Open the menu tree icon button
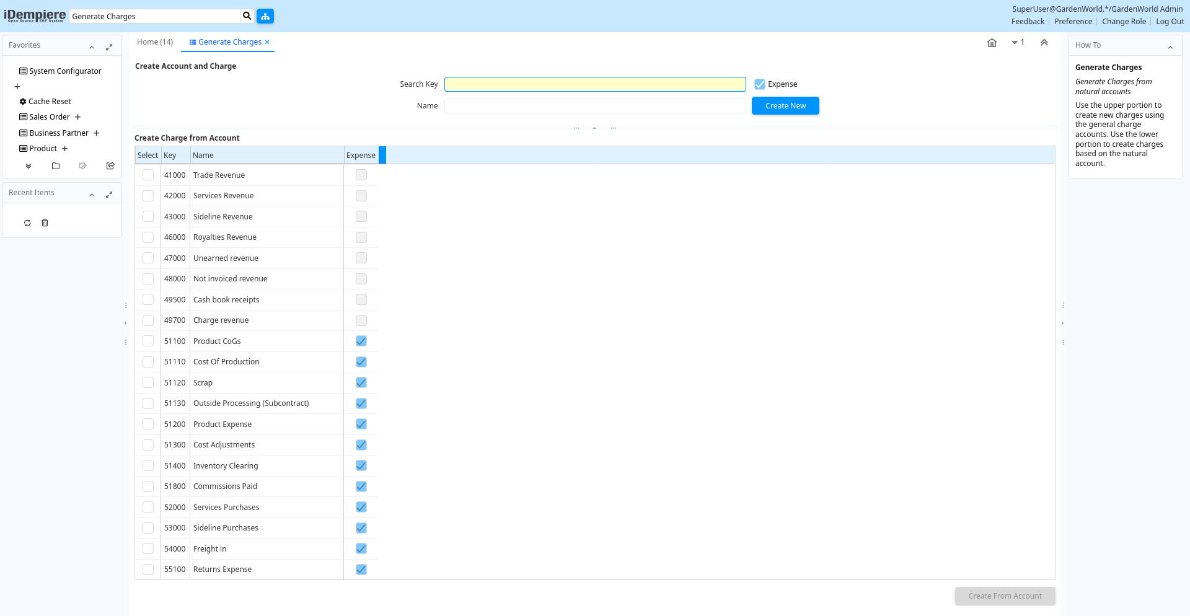Screen dimensions: 1190x616 click(265, 16)
